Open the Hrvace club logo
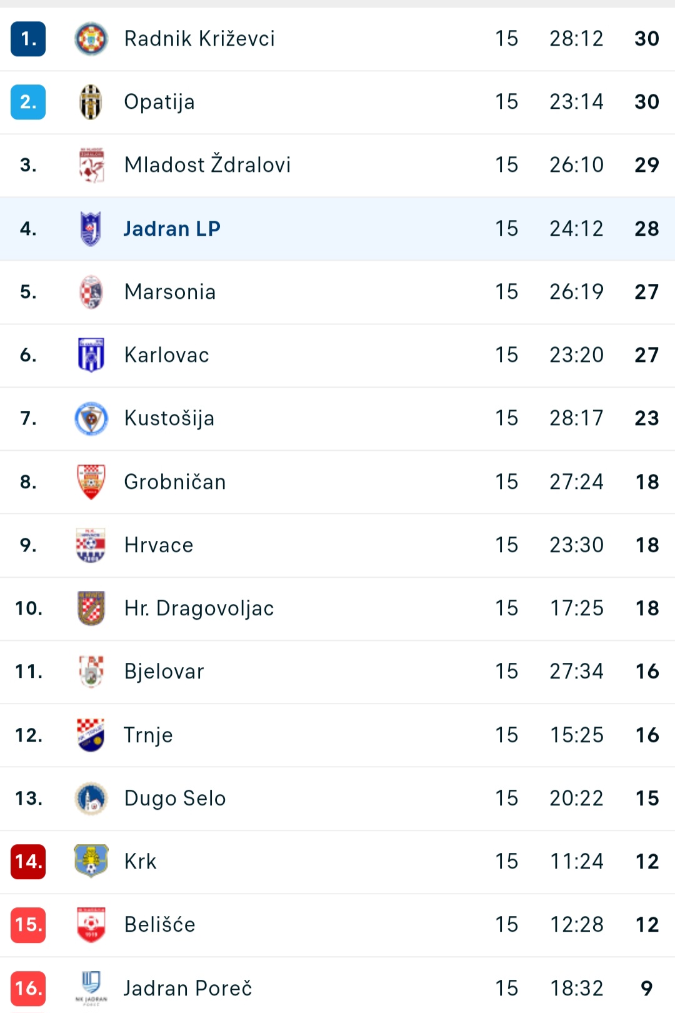The image size is (675, 1013). pyautogui.click(x=91, y=545)
